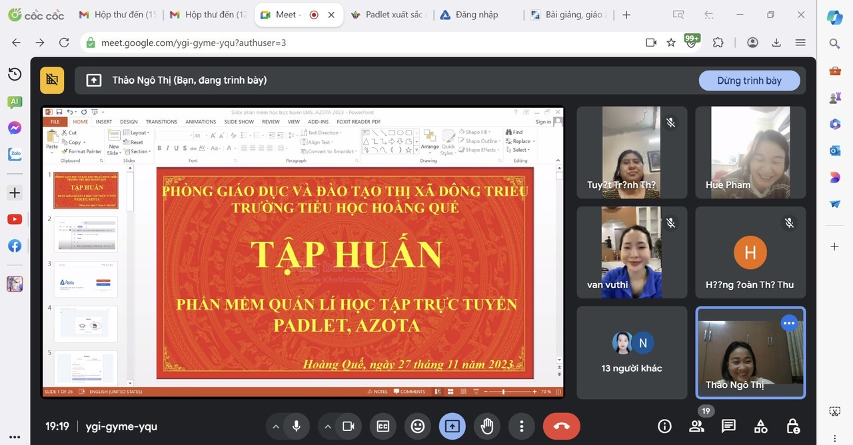This screenshot has width=853, height=445.
Task: Open the DESIGN ribbon tab in PowerPoint
Action: (129, 122)
